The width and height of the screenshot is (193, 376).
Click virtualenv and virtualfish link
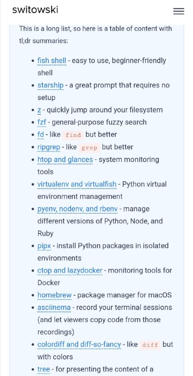[77, 184]
